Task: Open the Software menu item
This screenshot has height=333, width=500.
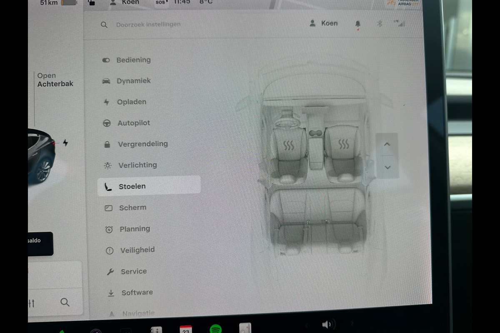Action: [x=137, y=293]
